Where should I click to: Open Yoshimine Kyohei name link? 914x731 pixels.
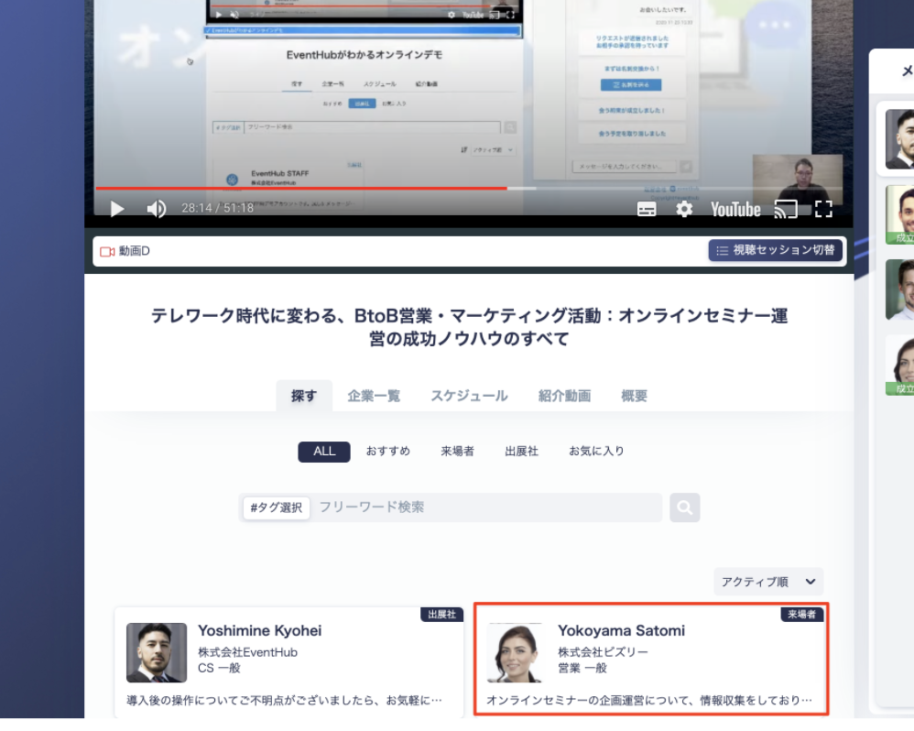click(x=260, y=631)
